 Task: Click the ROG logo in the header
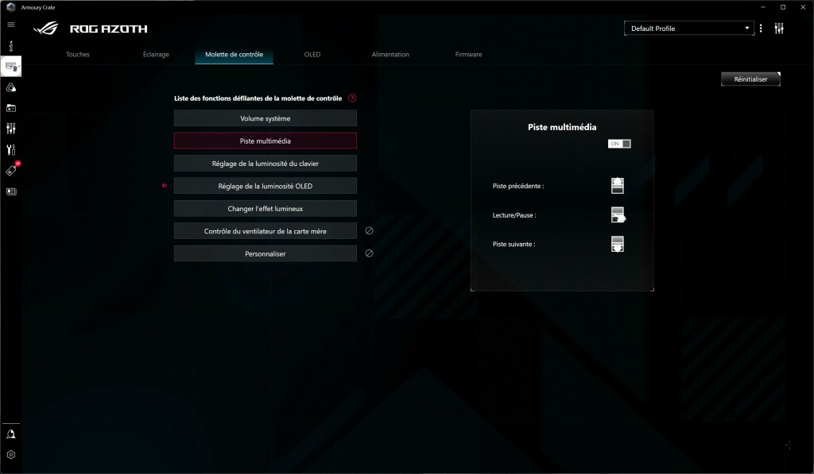click(x=45, y=29)
